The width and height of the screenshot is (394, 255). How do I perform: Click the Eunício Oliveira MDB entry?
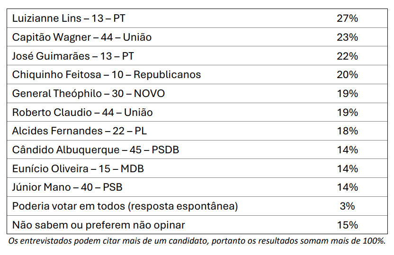coord(78,169)
